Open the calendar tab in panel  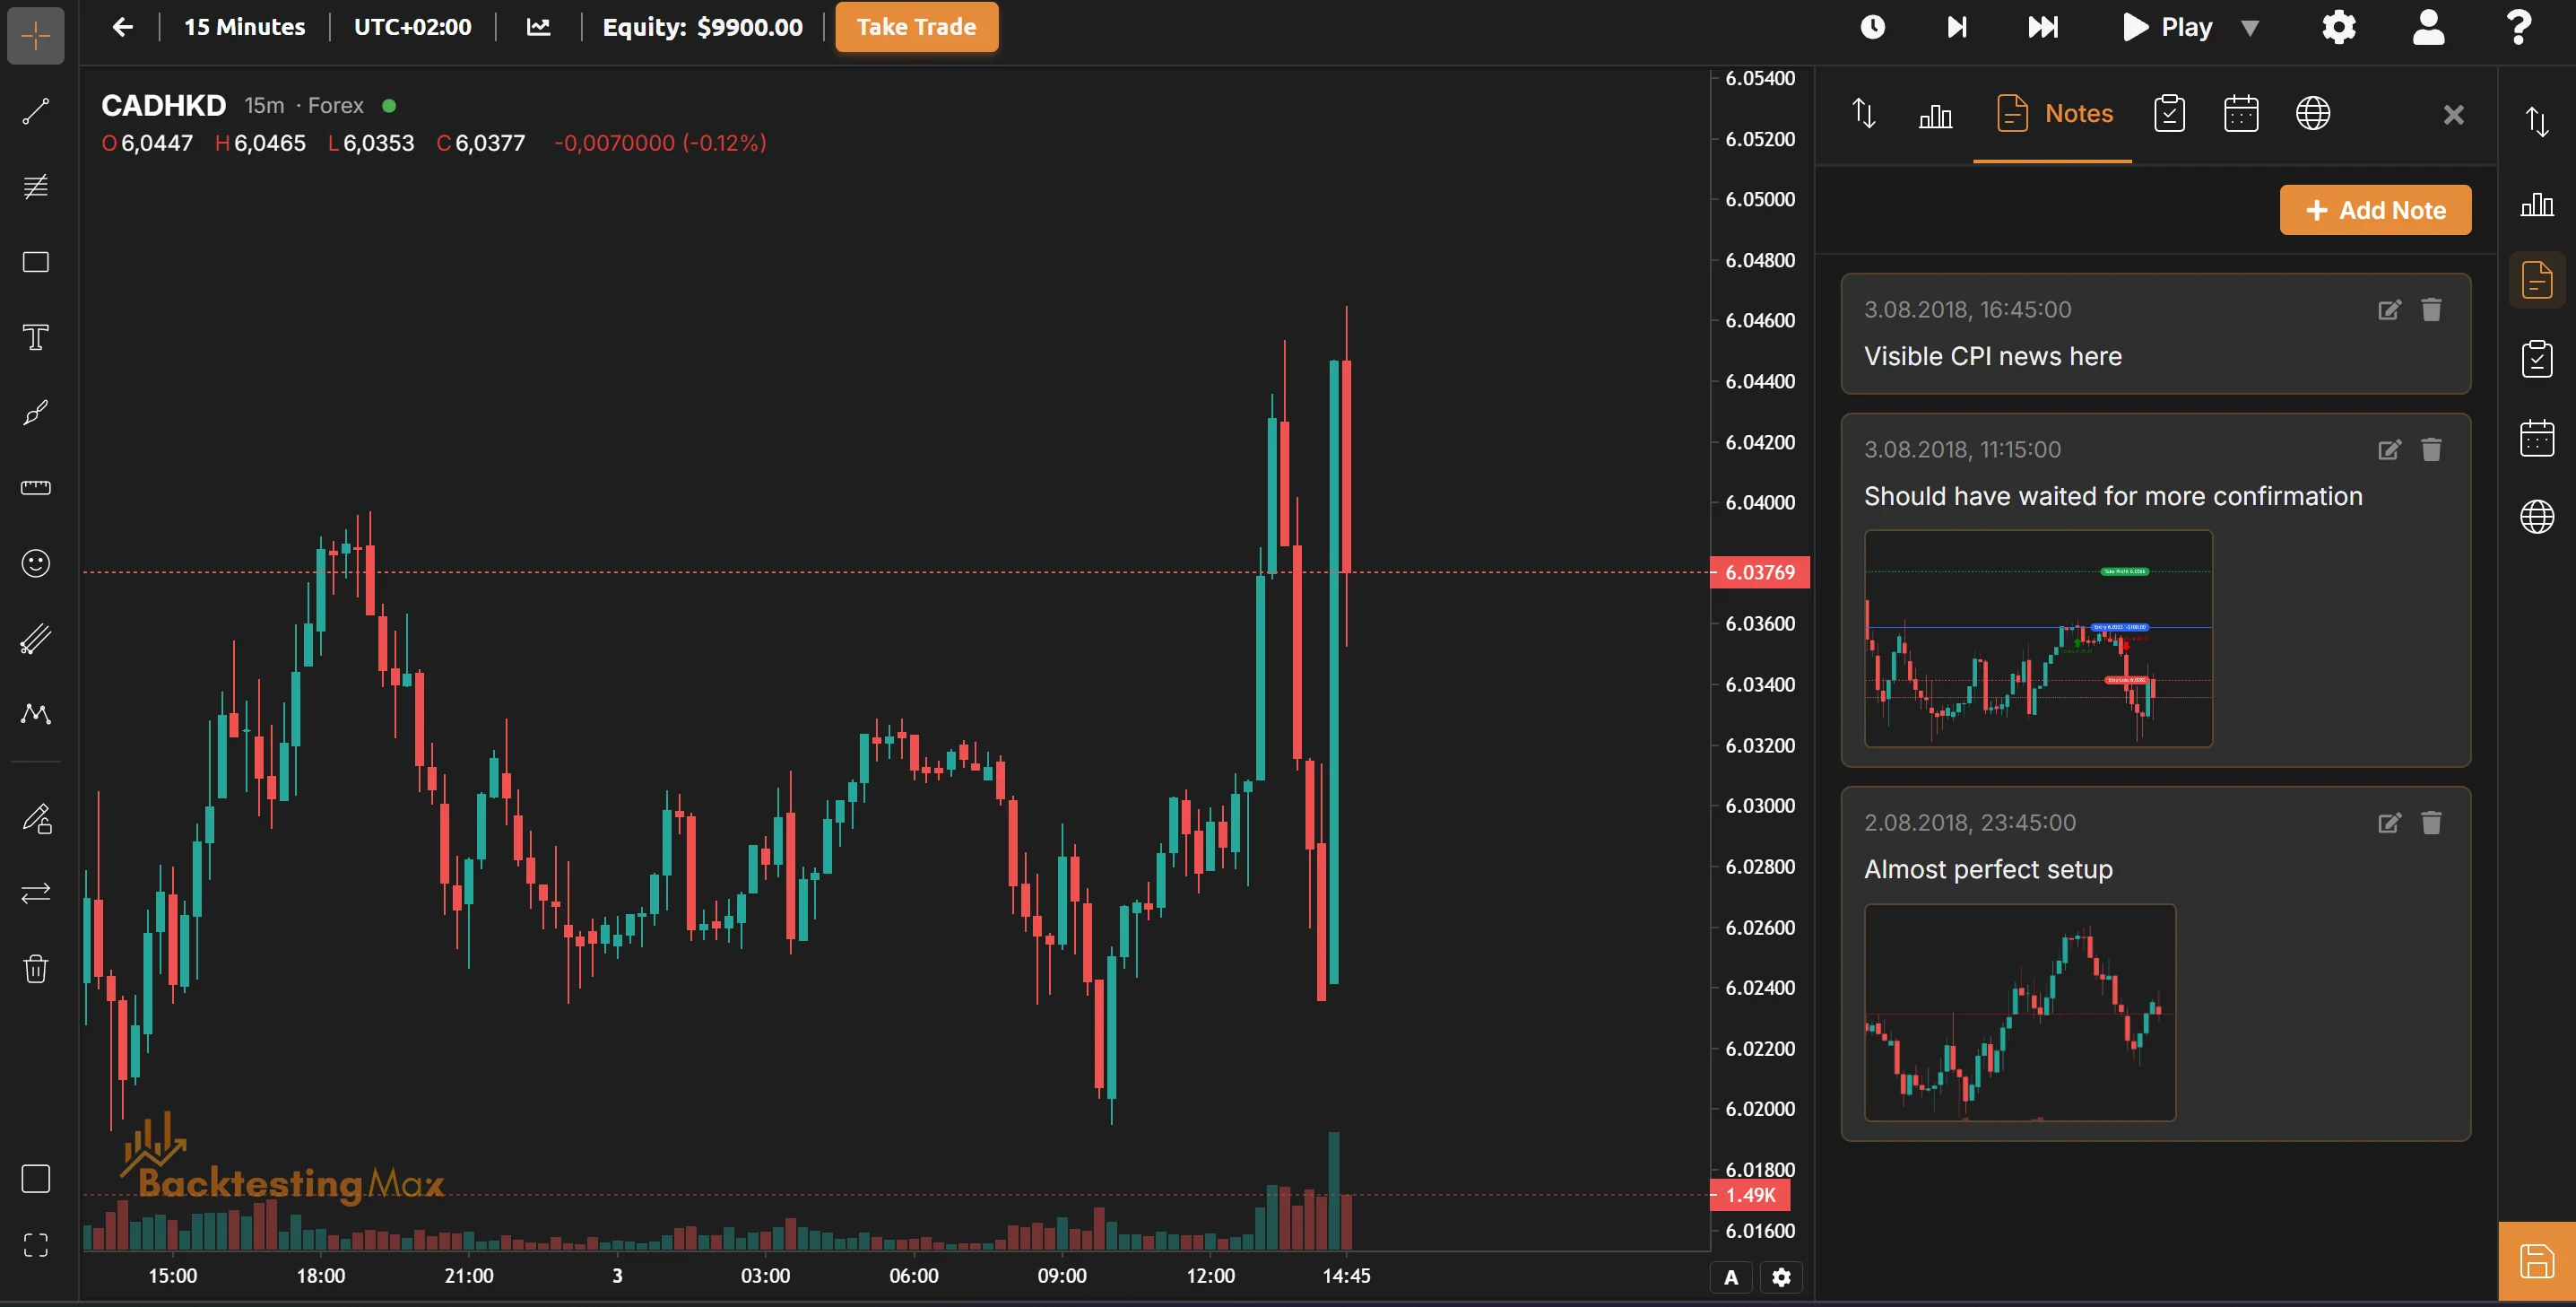2241,114
